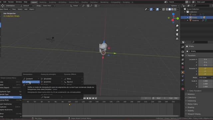Open the World properties tab icon
The height and width of the screenshot is (120, 213).
pyautogui.click(x=183, y=67)
